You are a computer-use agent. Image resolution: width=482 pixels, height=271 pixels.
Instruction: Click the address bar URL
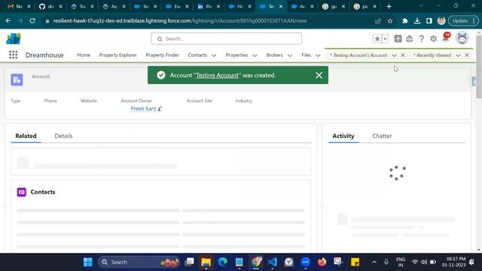click(180, 21)
